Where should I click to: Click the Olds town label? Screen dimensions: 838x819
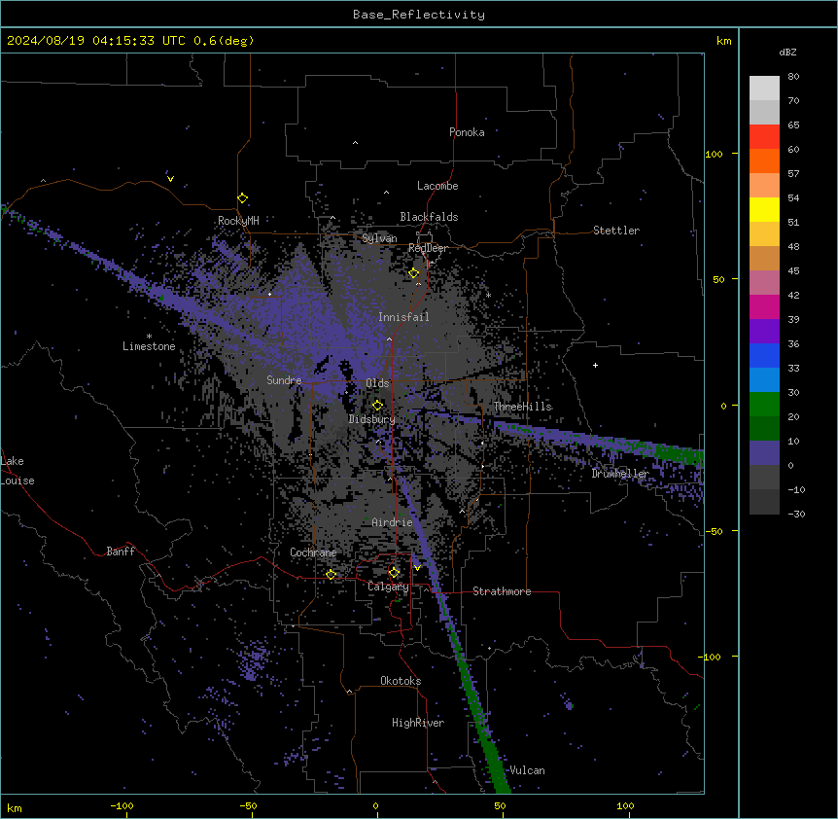point(377,383)
